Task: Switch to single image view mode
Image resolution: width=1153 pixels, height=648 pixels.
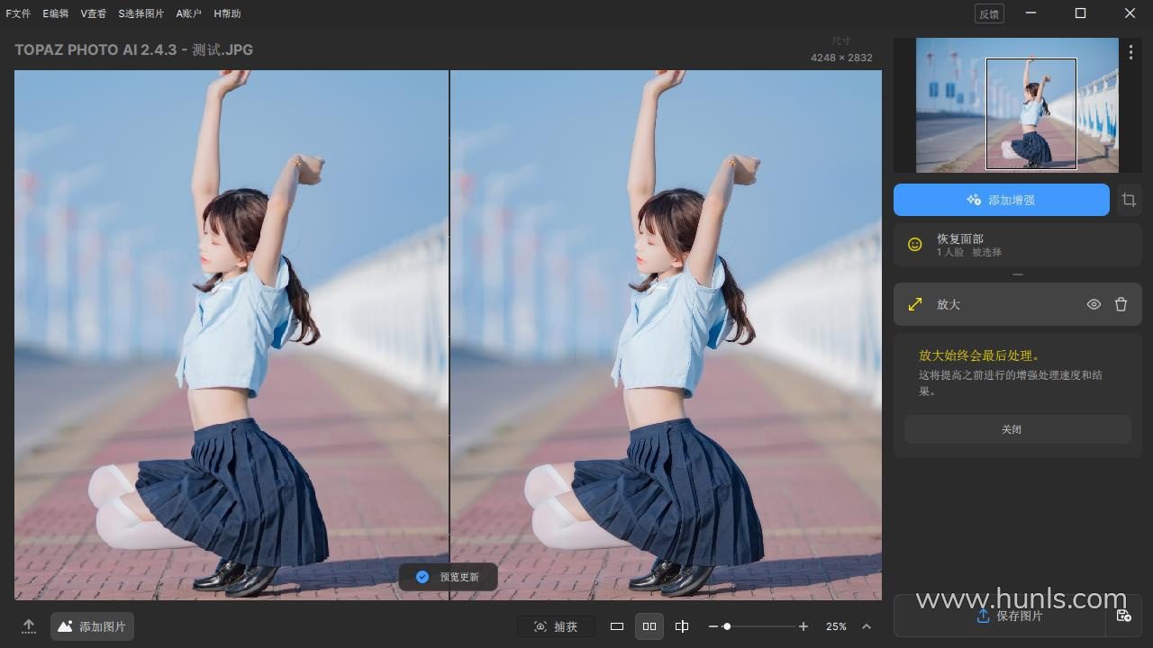Action: (x=617, y=626)
